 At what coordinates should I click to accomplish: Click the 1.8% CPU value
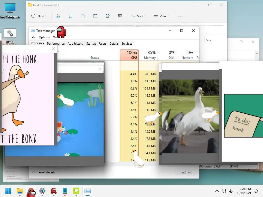134,81
